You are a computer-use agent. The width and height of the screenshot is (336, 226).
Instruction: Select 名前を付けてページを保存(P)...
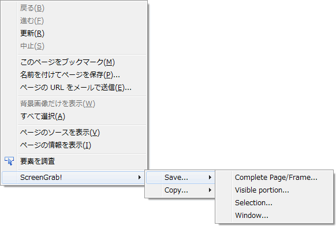(74, 75)
